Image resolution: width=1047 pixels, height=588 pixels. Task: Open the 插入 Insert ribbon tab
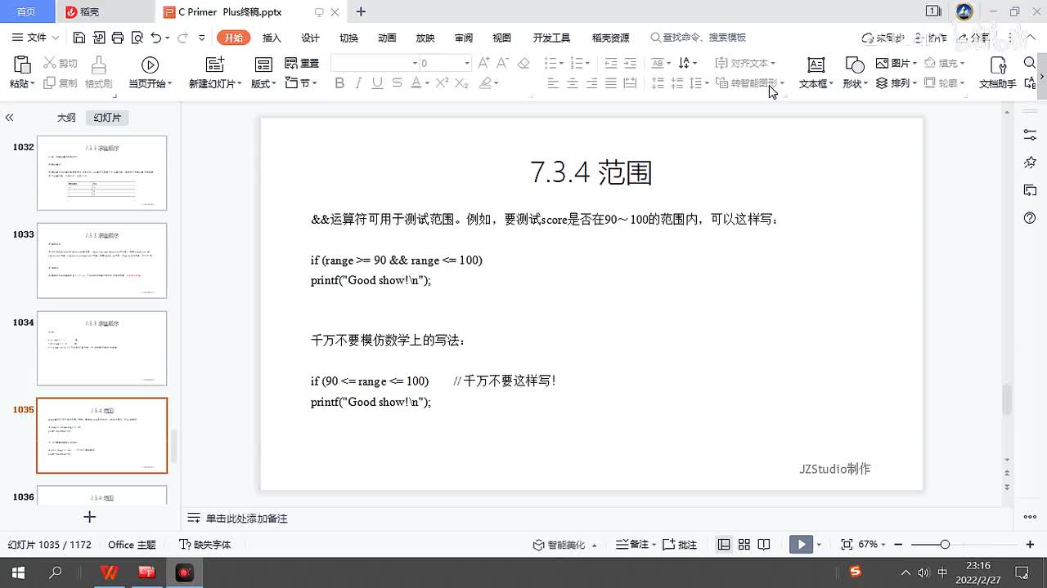272,38
